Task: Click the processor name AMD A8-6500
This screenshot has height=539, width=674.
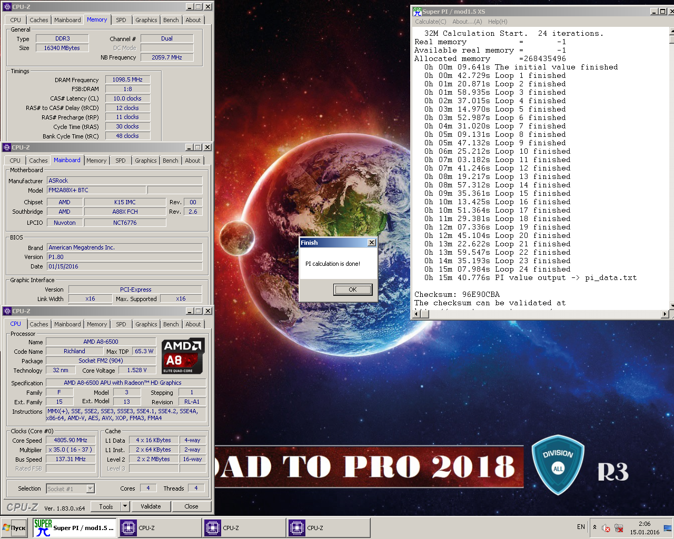Action: pos(101,342)
